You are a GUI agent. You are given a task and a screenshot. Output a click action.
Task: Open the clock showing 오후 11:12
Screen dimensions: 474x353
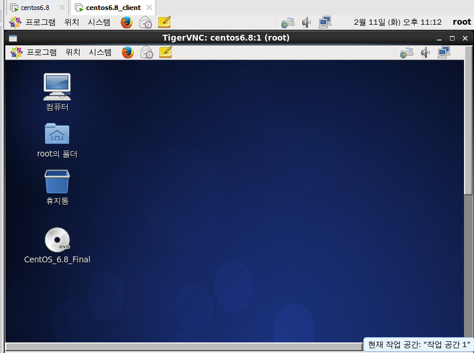[x=397, y=22]
